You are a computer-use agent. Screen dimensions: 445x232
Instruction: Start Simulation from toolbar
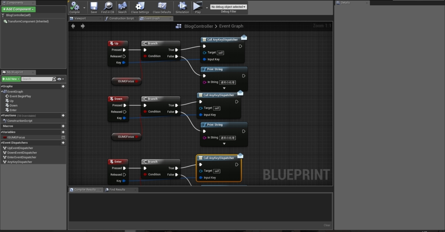click(182, 8)
